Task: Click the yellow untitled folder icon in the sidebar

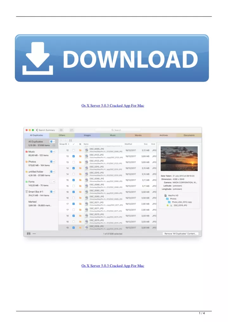Action: click(27, 172)
